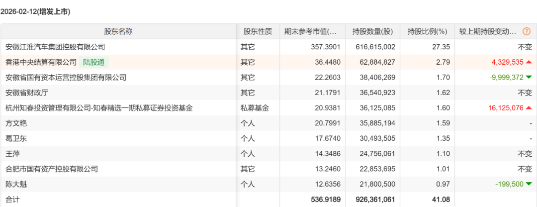Click market value 357.3901

pos(326,47)
